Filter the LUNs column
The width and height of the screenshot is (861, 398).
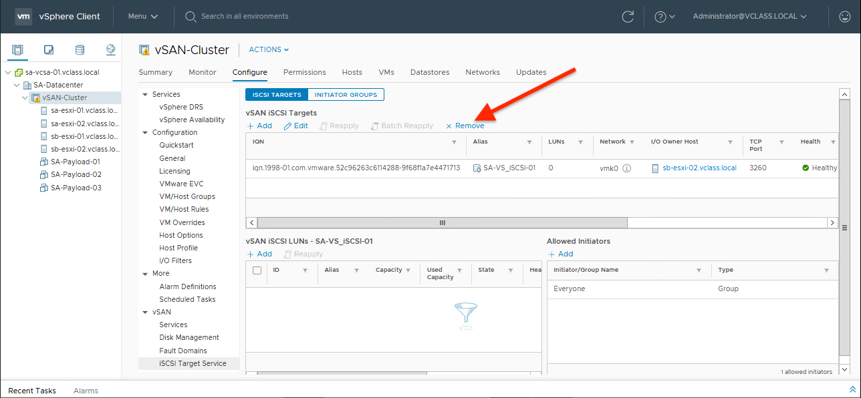point(581,142)
